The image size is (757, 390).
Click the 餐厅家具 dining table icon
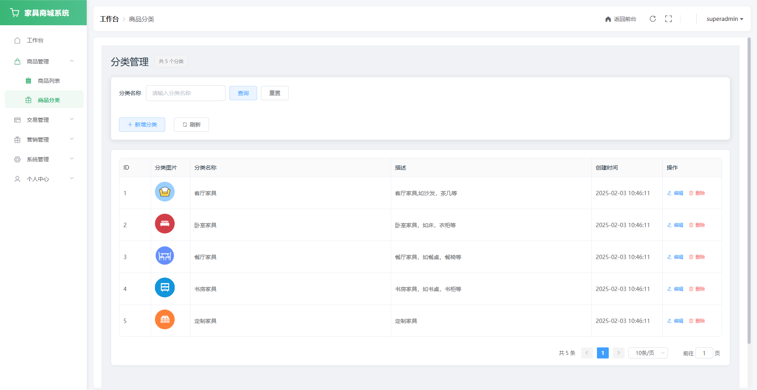pyautogui.click(x=165, y=256)
